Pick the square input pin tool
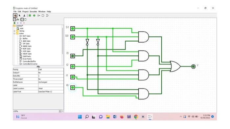Image resolution: width=230 pixels, height=129 pixels. pos(30,15)
